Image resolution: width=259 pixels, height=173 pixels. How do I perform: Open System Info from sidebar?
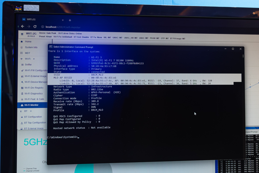click(31, 47)
